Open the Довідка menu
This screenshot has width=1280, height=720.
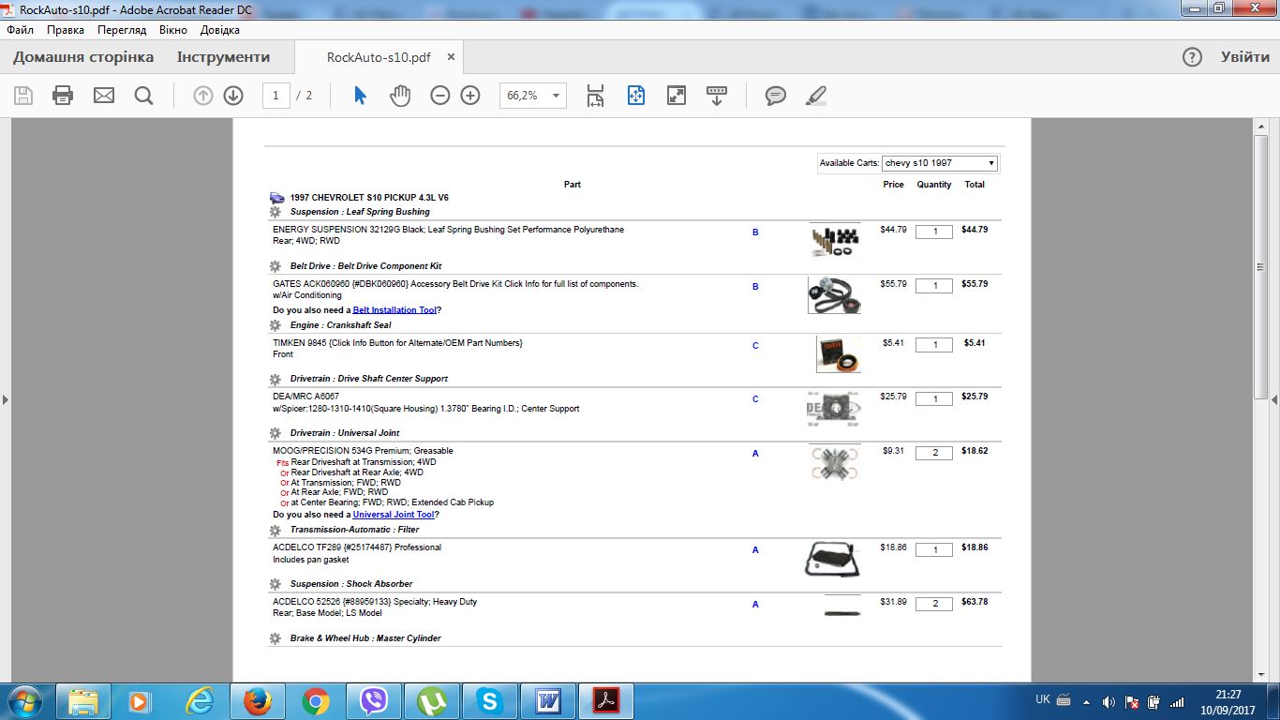pos(220,30)
